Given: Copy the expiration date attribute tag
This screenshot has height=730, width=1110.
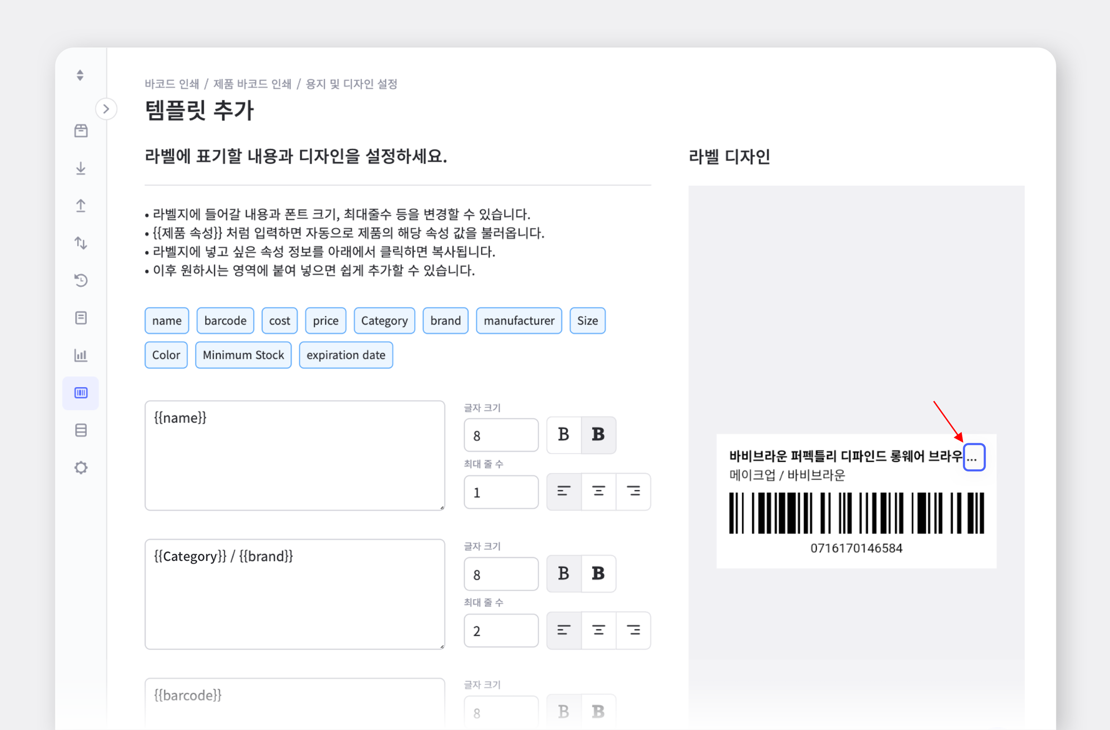Looking at the screenshot, I should (x=346, y=355).
